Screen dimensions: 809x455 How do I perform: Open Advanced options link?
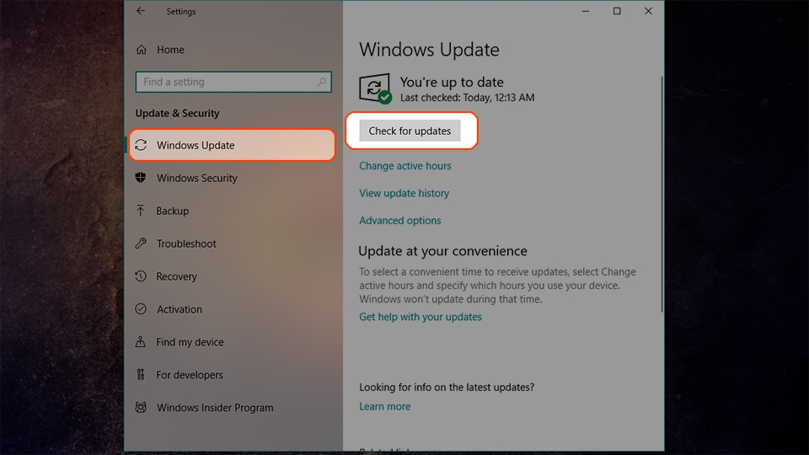pyautogui.click(x=399, y=220)
